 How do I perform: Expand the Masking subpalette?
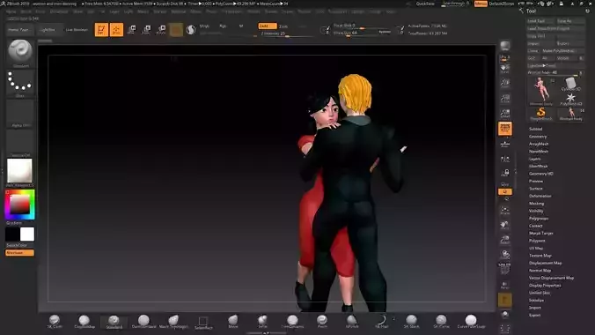[536, 204]
